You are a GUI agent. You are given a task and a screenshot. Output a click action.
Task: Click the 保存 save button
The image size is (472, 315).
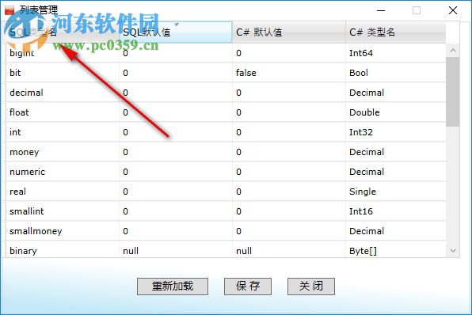(248, 287)
